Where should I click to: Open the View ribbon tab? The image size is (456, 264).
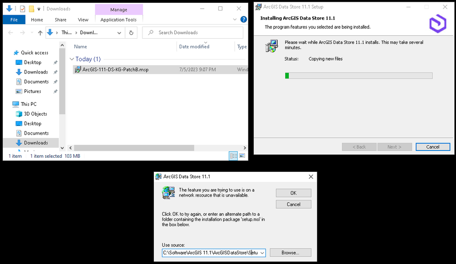tap(83, 20)
